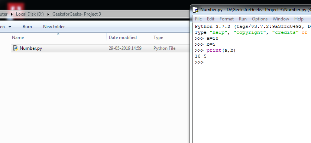Click the Burn toolbar button
This screenshot has height=143, width=311.
[27, 27]
